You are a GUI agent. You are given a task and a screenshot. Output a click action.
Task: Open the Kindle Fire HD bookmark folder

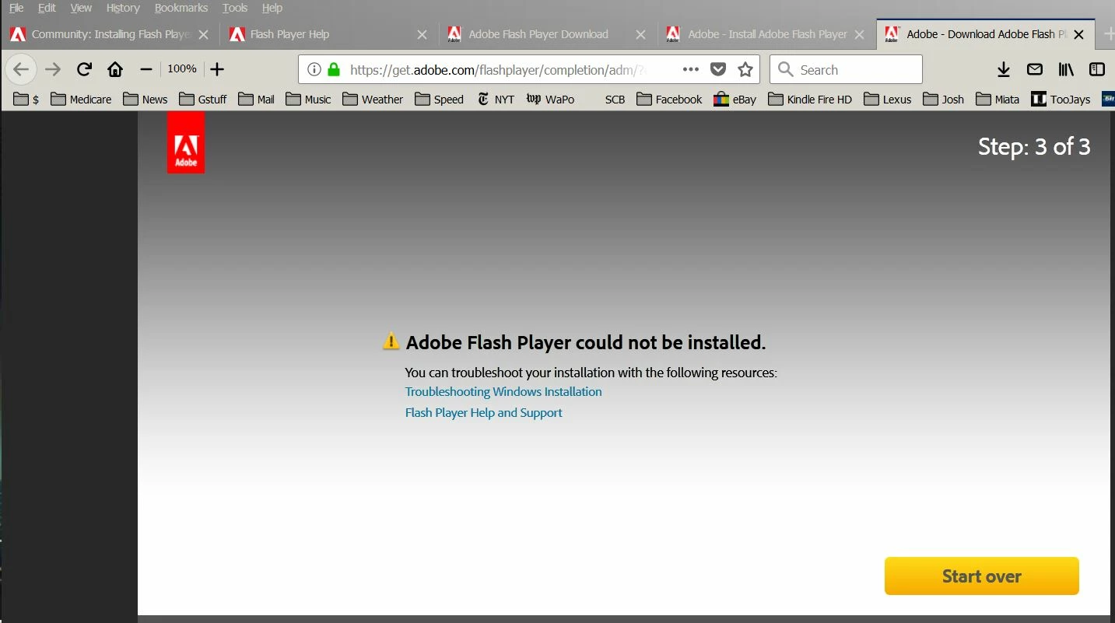[810, 99]
